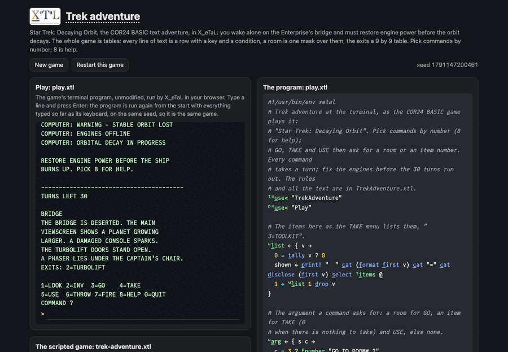
Task: Click the '#!/usr/bin/env xetal' shebang line
Action: (x=301, y=102)
